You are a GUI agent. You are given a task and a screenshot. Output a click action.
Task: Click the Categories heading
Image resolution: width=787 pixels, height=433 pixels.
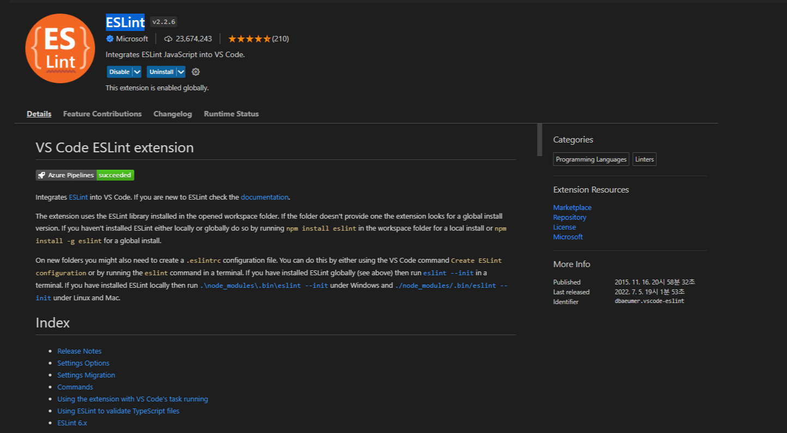point(573,140)
